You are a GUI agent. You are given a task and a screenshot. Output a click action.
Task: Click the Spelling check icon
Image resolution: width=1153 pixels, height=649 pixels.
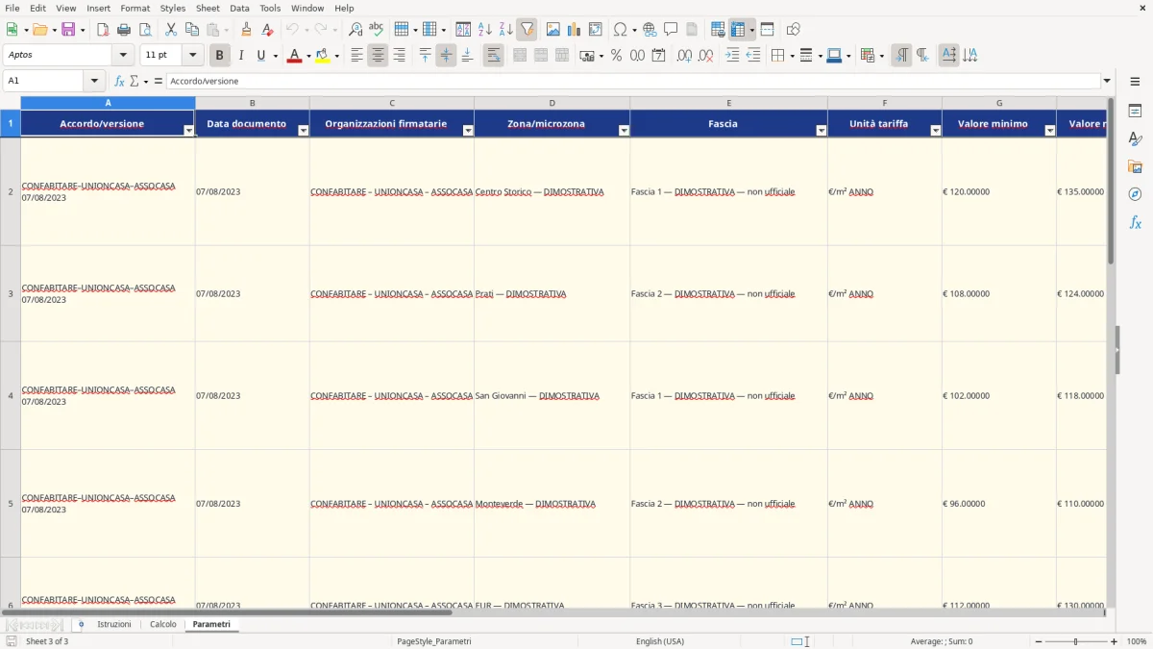[377, 30]
